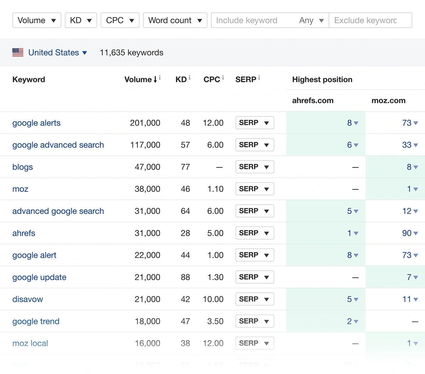Click the Include keyword input field

point(253,20)
